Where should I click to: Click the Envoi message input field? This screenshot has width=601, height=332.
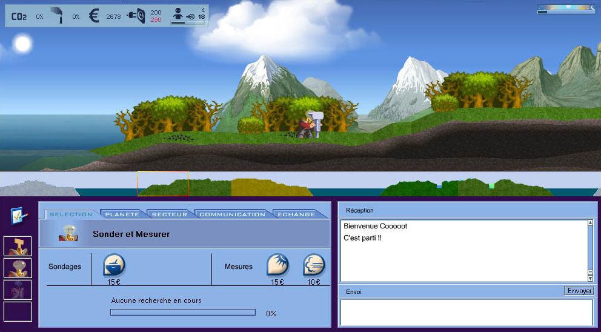pos(466,312)
